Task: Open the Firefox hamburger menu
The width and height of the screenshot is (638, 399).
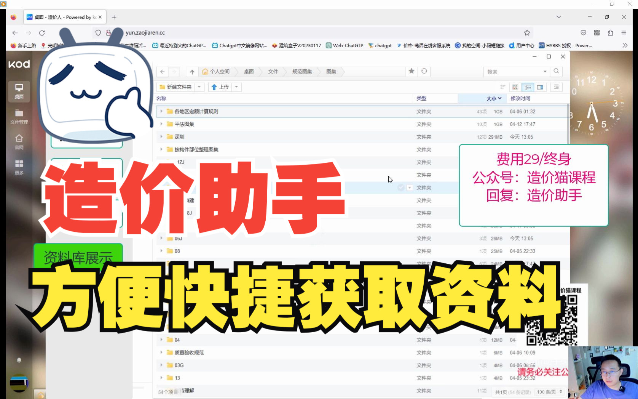Action: (x=624, y=33)
